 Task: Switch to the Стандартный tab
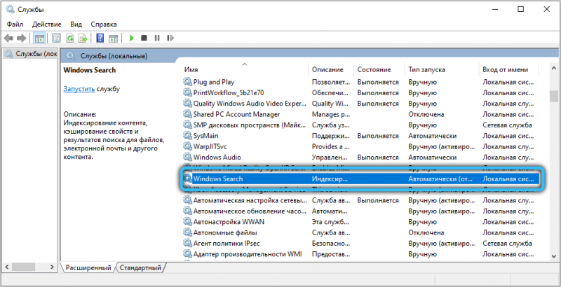pos(140,267)
